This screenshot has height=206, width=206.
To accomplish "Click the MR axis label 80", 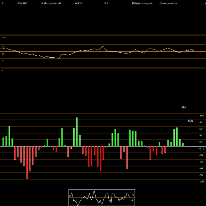I will [201, 122].
